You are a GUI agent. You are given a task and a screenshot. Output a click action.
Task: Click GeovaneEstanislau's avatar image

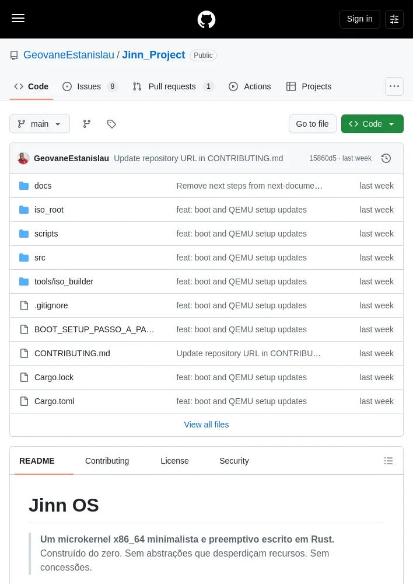[x=23, y=158]
